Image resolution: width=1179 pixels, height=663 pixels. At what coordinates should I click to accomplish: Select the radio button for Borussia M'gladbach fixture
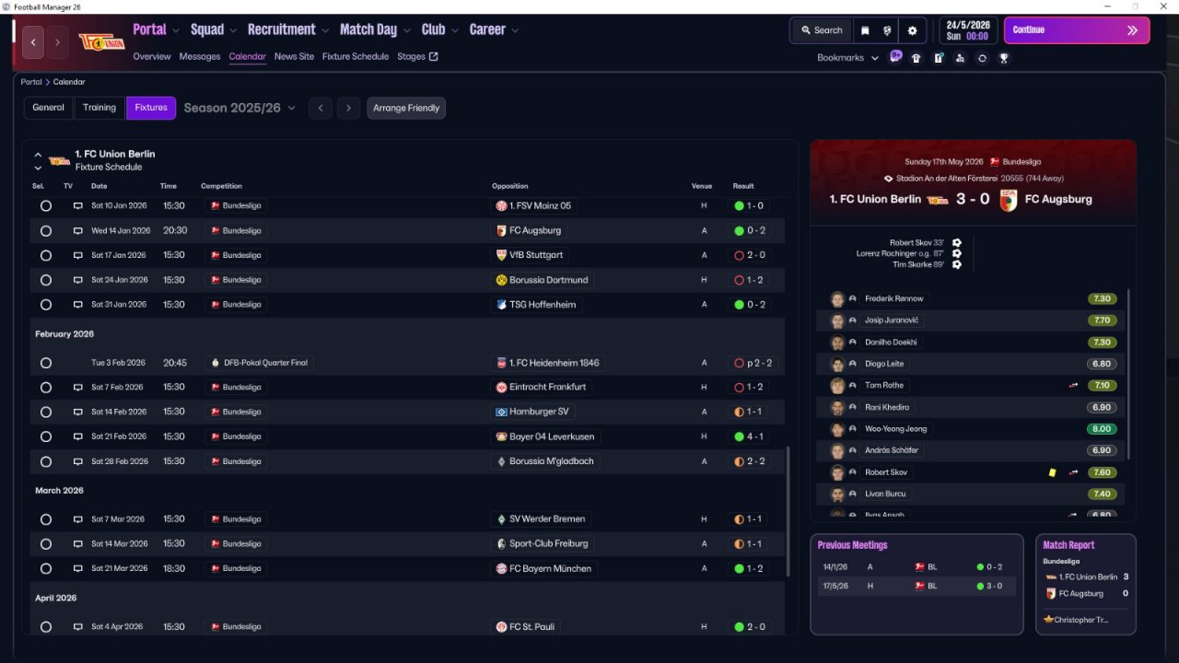tap(46, 461)
